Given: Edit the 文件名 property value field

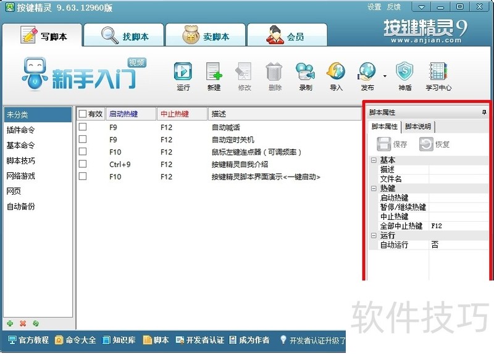Looking at the screenshot, I should point(458,179).
